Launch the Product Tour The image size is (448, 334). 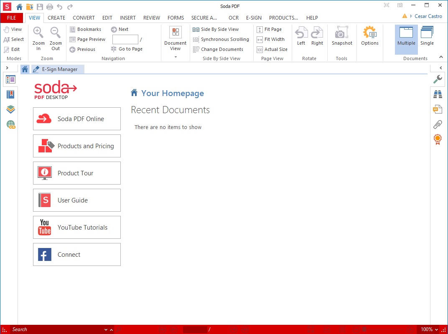tap(76, 173)
